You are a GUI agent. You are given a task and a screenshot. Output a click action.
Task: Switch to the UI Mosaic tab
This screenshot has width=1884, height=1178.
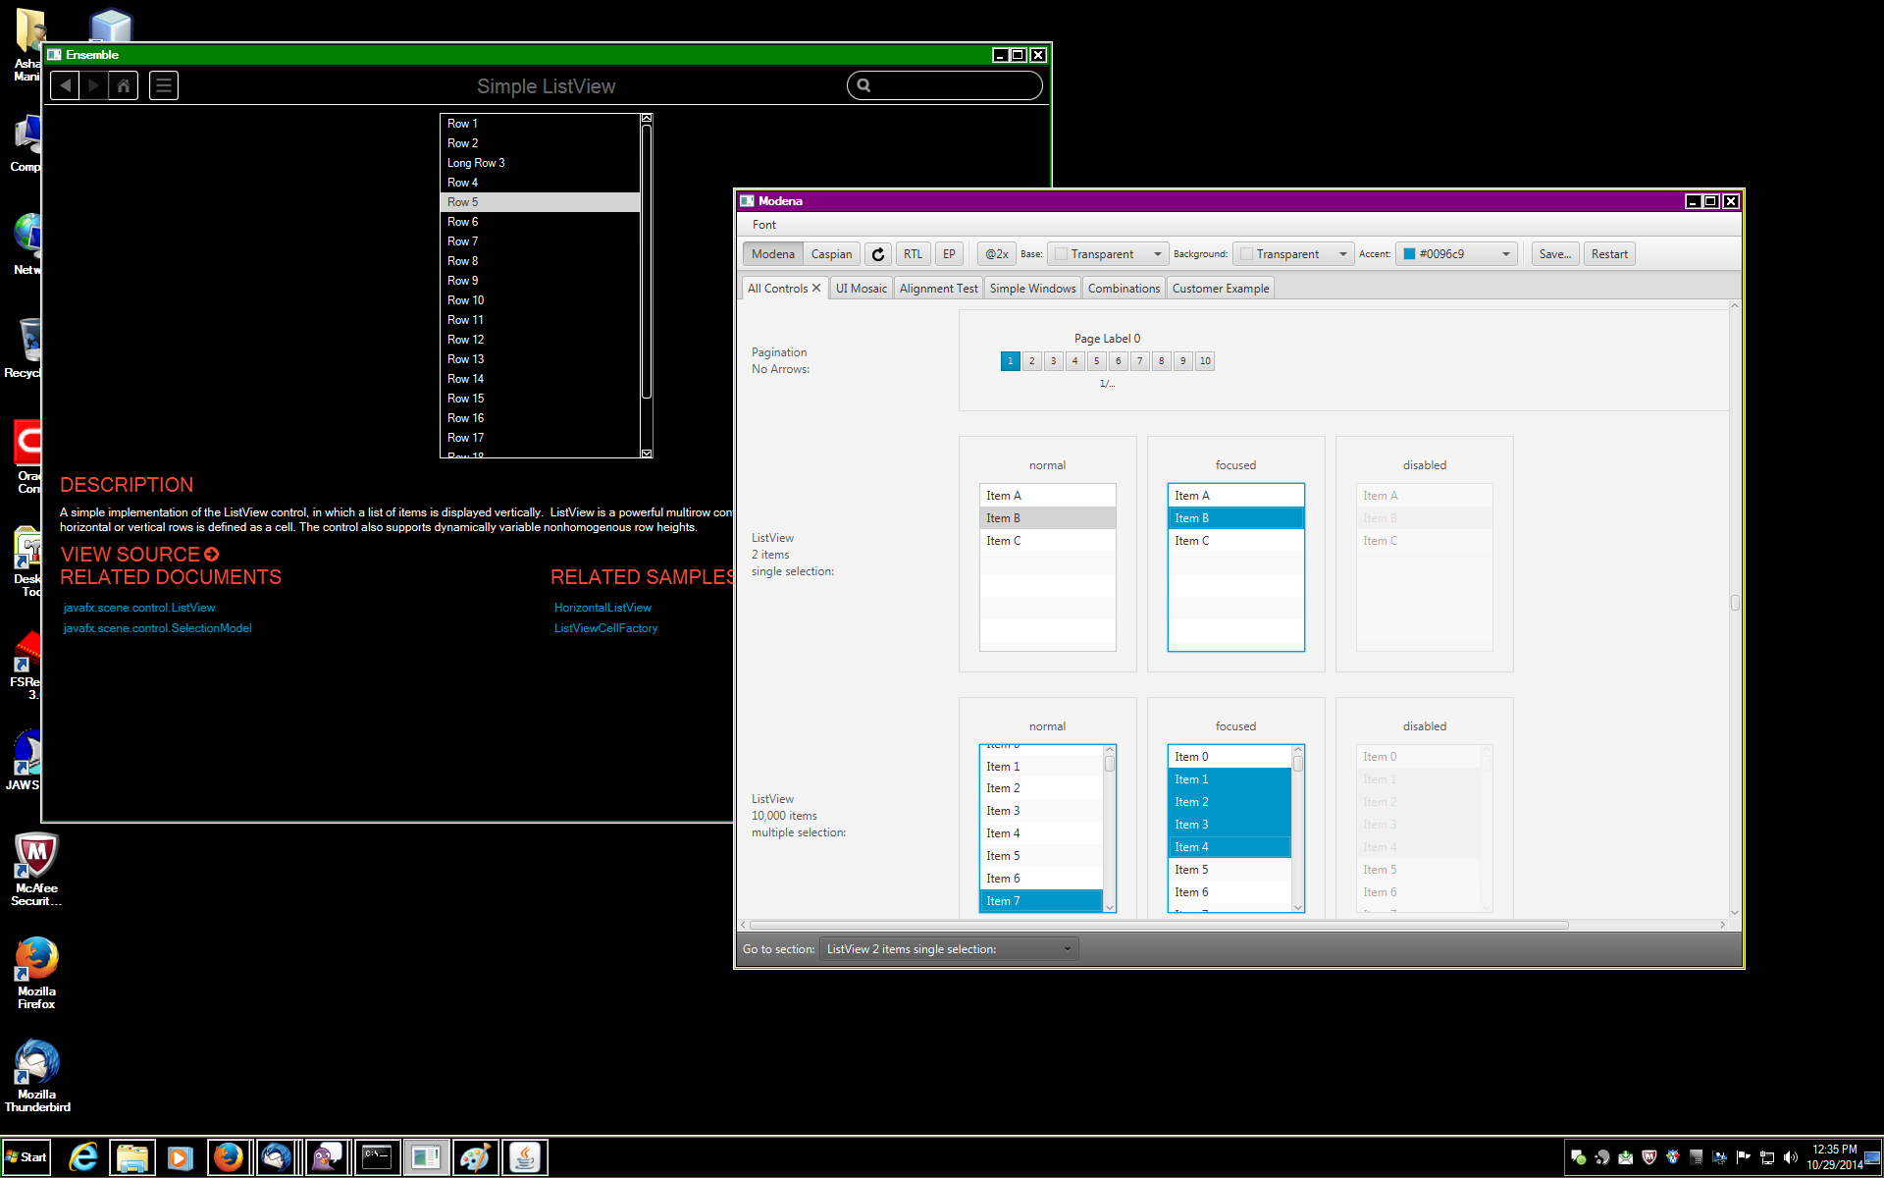[861, 288]
